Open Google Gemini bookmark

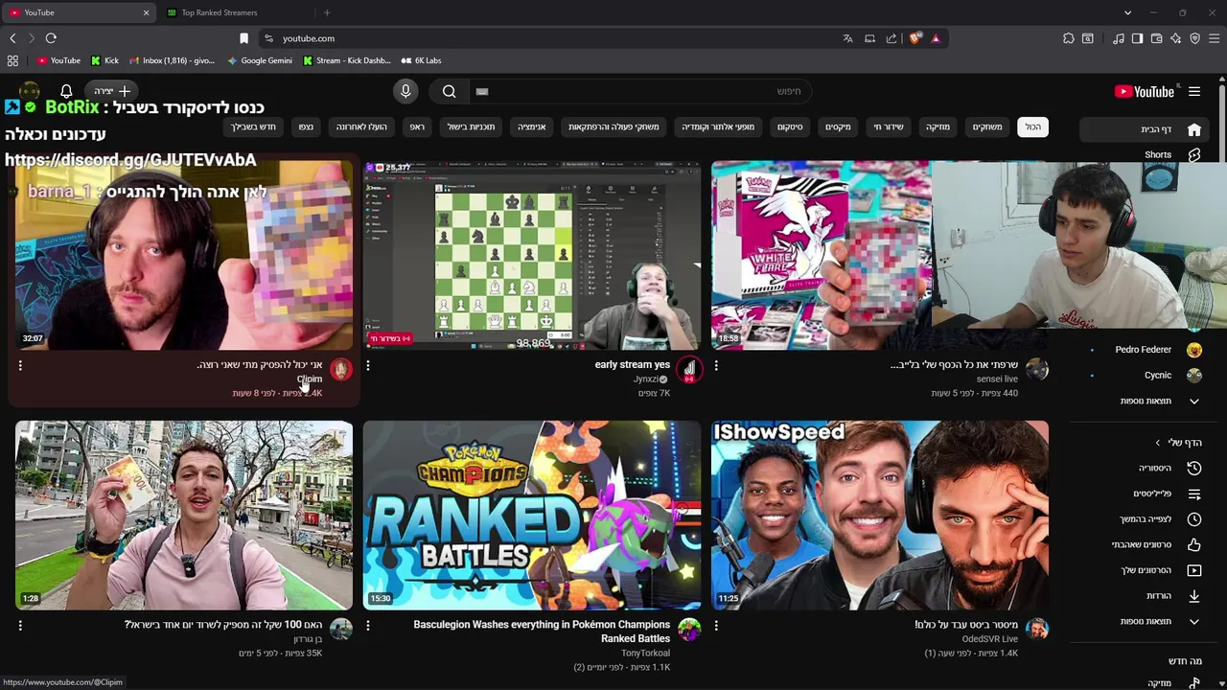click(x=260, y=60)
